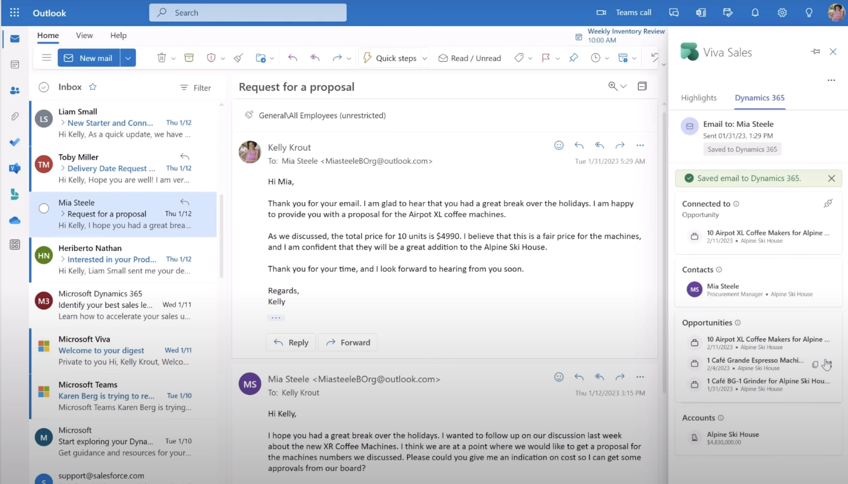Viewport: 848px width, 484px height.
Task: Expand zoom dropdown in reading pane
Action: [624, 86]
